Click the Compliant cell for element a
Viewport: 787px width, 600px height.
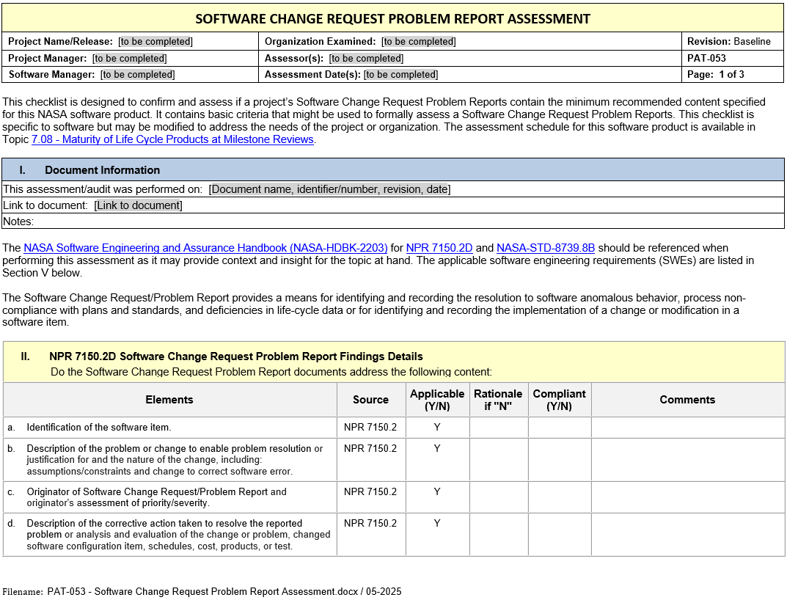(x=559, y=427)
